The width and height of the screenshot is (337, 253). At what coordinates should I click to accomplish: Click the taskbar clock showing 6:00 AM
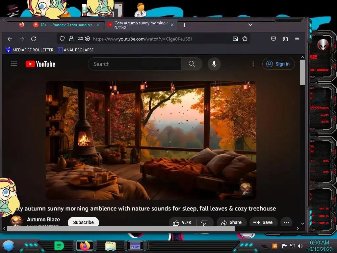319,246
